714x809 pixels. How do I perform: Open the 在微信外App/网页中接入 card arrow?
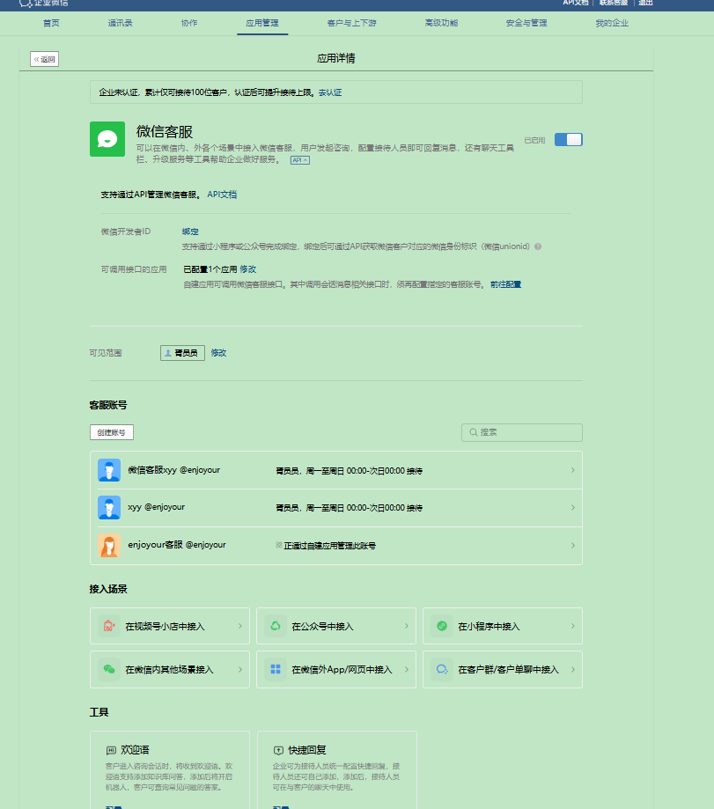tap(407, 669)
